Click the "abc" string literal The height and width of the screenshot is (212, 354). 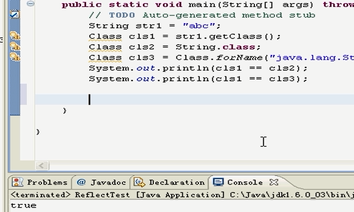[x=199, y=26]
